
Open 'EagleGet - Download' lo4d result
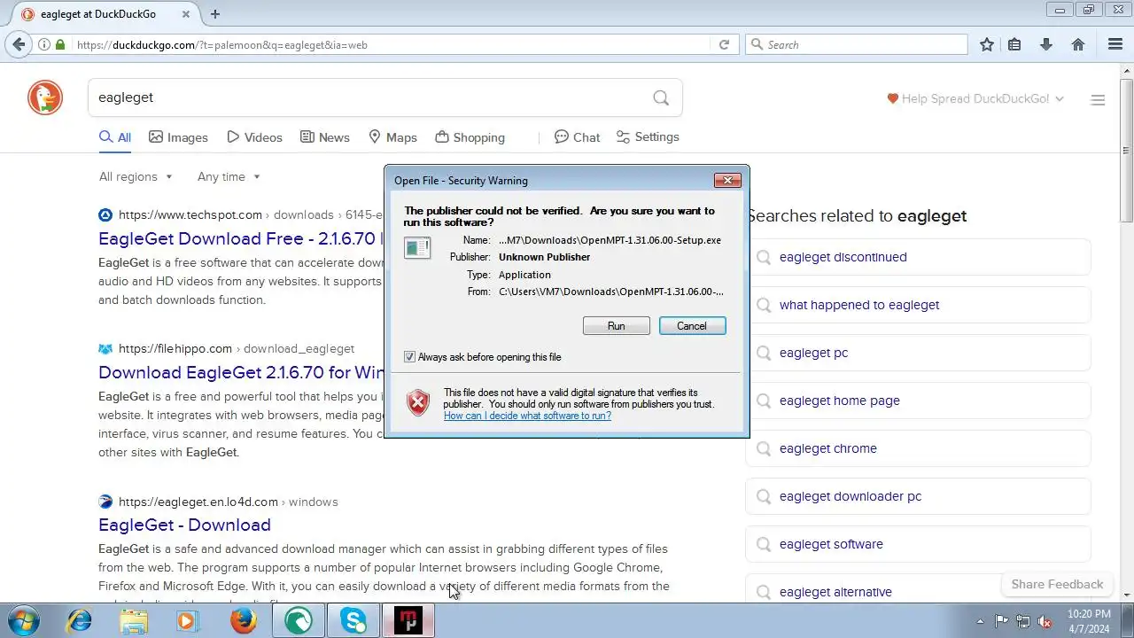click(184, 525)
